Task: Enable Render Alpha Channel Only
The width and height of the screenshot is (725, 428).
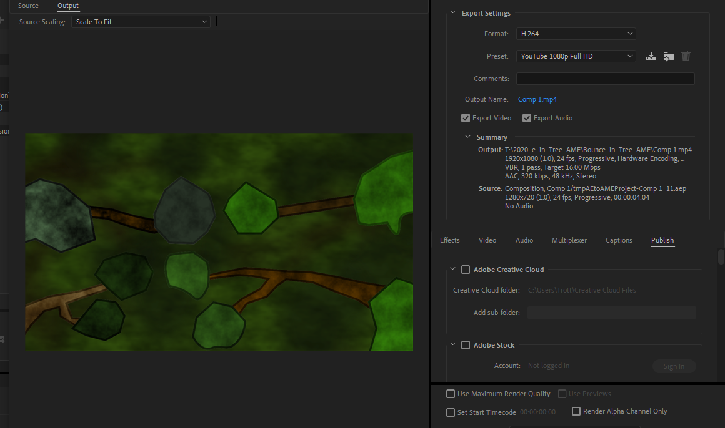Action: tap(576, 411)
